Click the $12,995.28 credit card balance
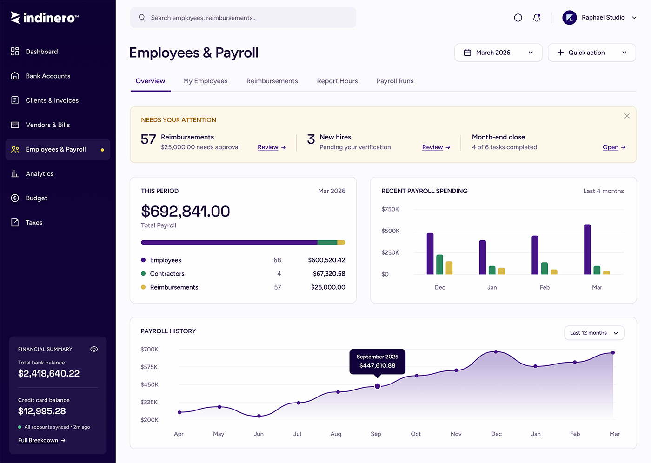This screenshot has width=651, height=463. point(42,411)
